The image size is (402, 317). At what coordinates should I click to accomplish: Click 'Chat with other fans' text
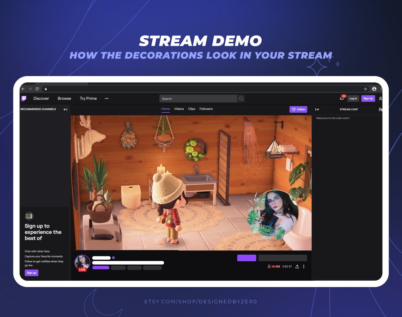(37, 251)
